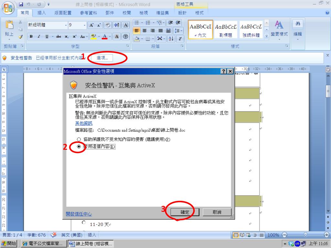Screen dimensions: 331x248
Task: Open the Font dialog launcher
Action: [127, 46]
